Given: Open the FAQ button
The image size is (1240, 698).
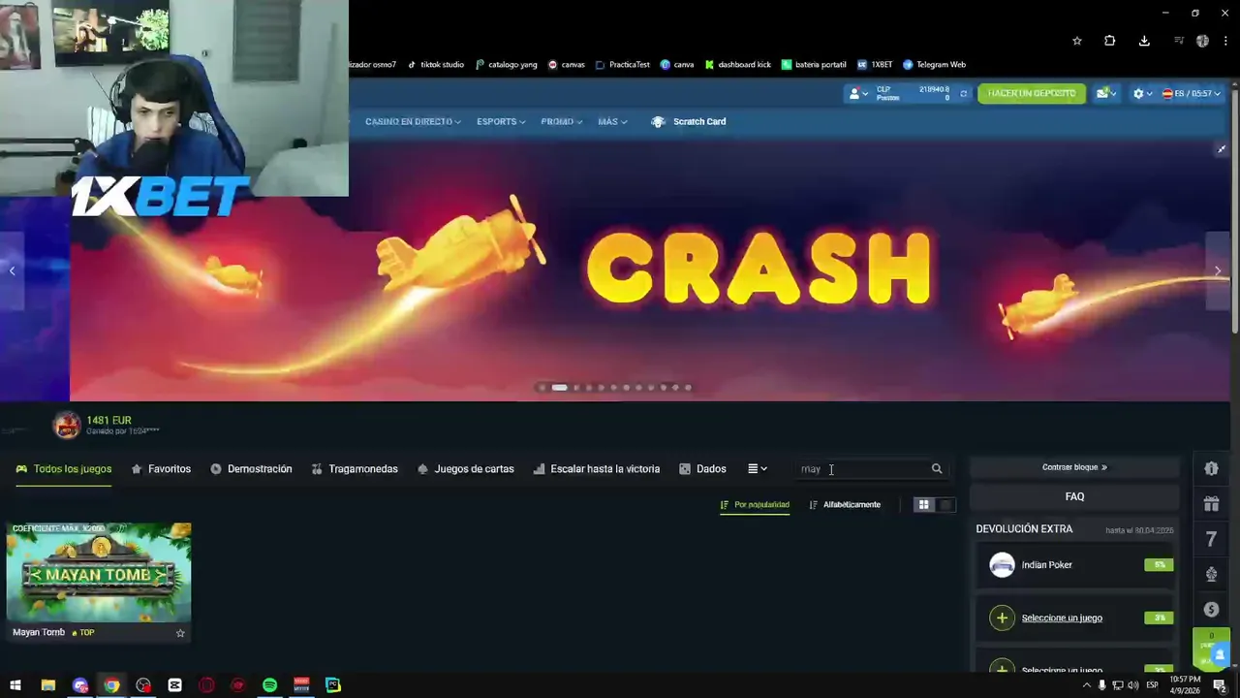Looking at the screenshot, I should click(1074, 496).
